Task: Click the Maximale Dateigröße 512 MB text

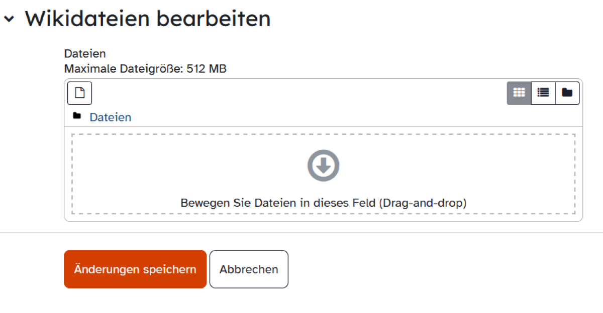Action: [145, 69]
